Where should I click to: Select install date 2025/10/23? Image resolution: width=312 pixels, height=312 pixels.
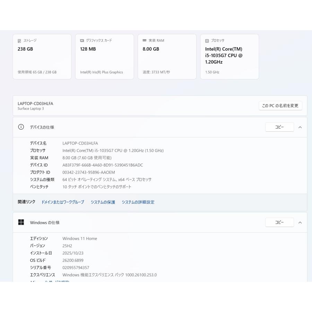73,253
